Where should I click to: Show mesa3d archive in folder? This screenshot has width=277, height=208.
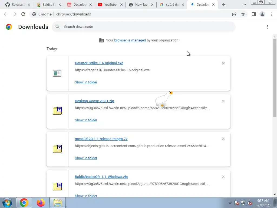pyautogui.click(x=86, y=158)
